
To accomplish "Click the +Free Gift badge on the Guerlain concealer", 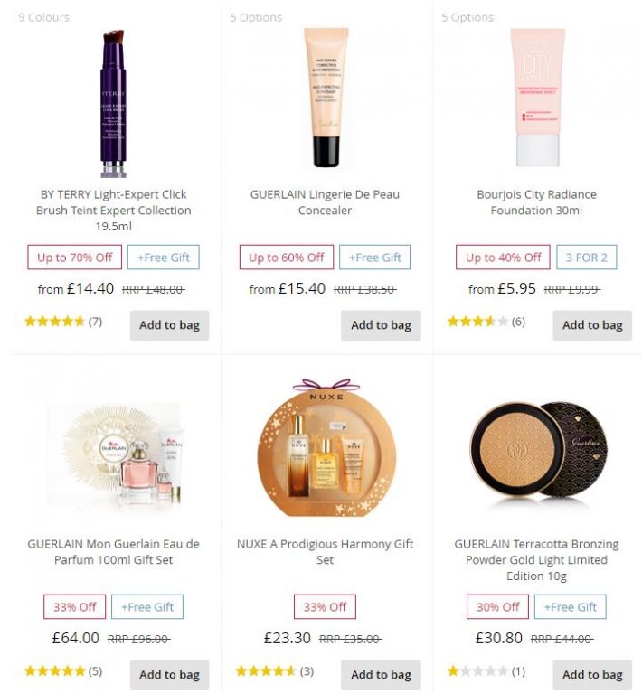I will (374, 258).
